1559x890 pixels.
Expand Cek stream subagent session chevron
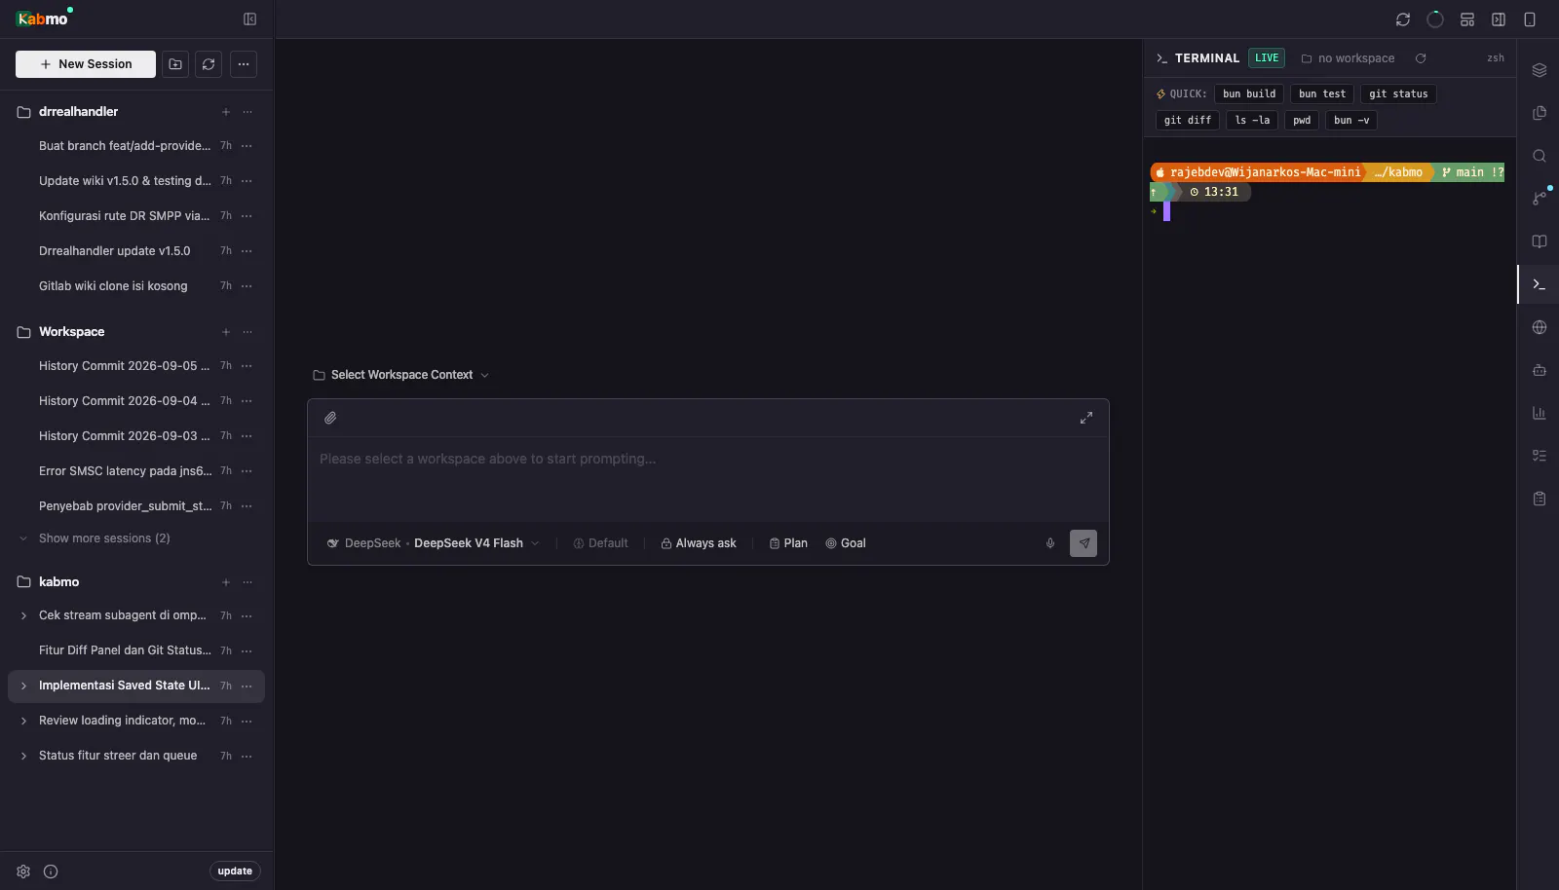[x=23, y=615]
